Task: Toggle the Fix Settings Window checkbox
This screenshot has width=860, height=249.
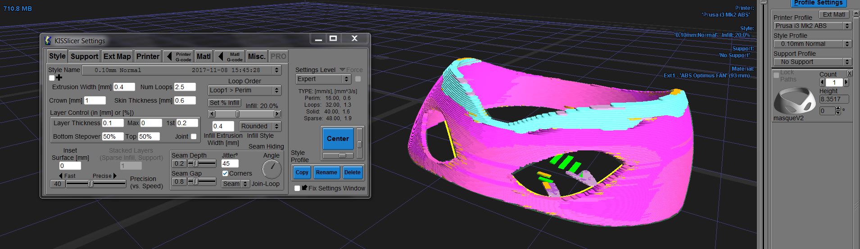Action: [x=297, y=188]
